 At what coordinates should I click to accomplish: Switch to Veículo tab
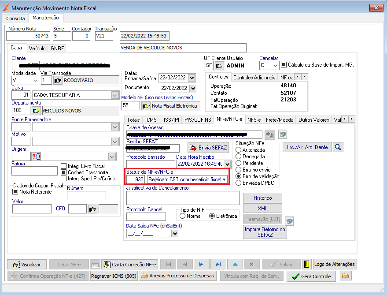[x=37, y=48]
